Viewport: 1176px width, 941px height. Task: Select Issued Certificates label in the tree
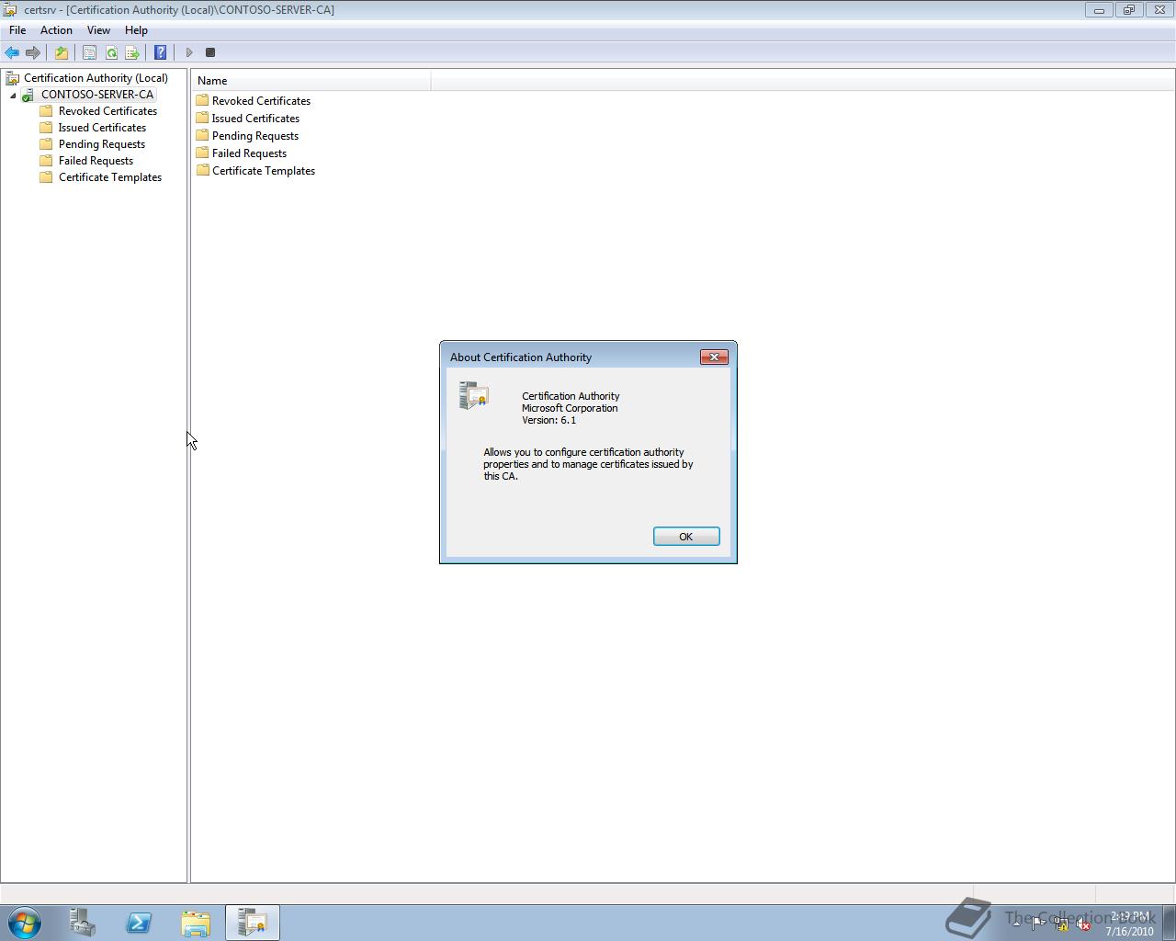point(102,128)
